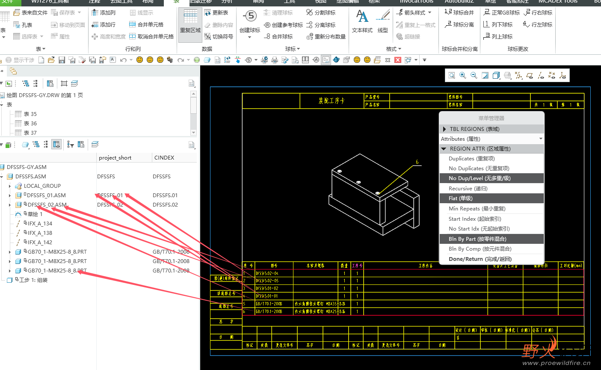
Task: Choose Duplicates (重复项) in menu manager
Action: coord(471,159)
